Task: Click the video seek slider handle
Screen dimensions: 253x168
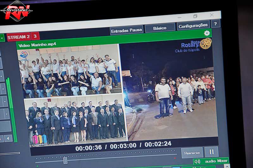Action: pos(65,160)
